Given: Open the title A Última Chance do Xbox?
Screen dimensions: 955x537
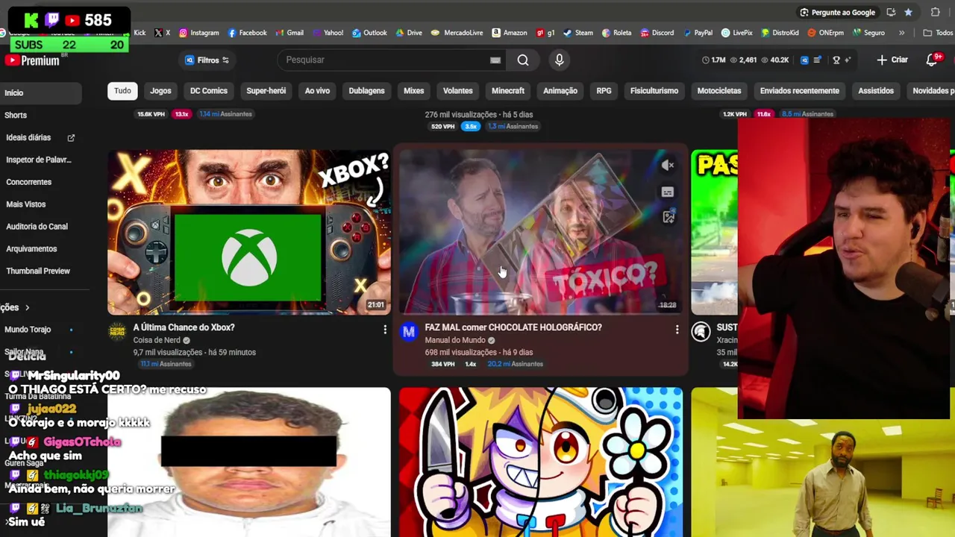Looking at the screenshot, I should (184, 327).
